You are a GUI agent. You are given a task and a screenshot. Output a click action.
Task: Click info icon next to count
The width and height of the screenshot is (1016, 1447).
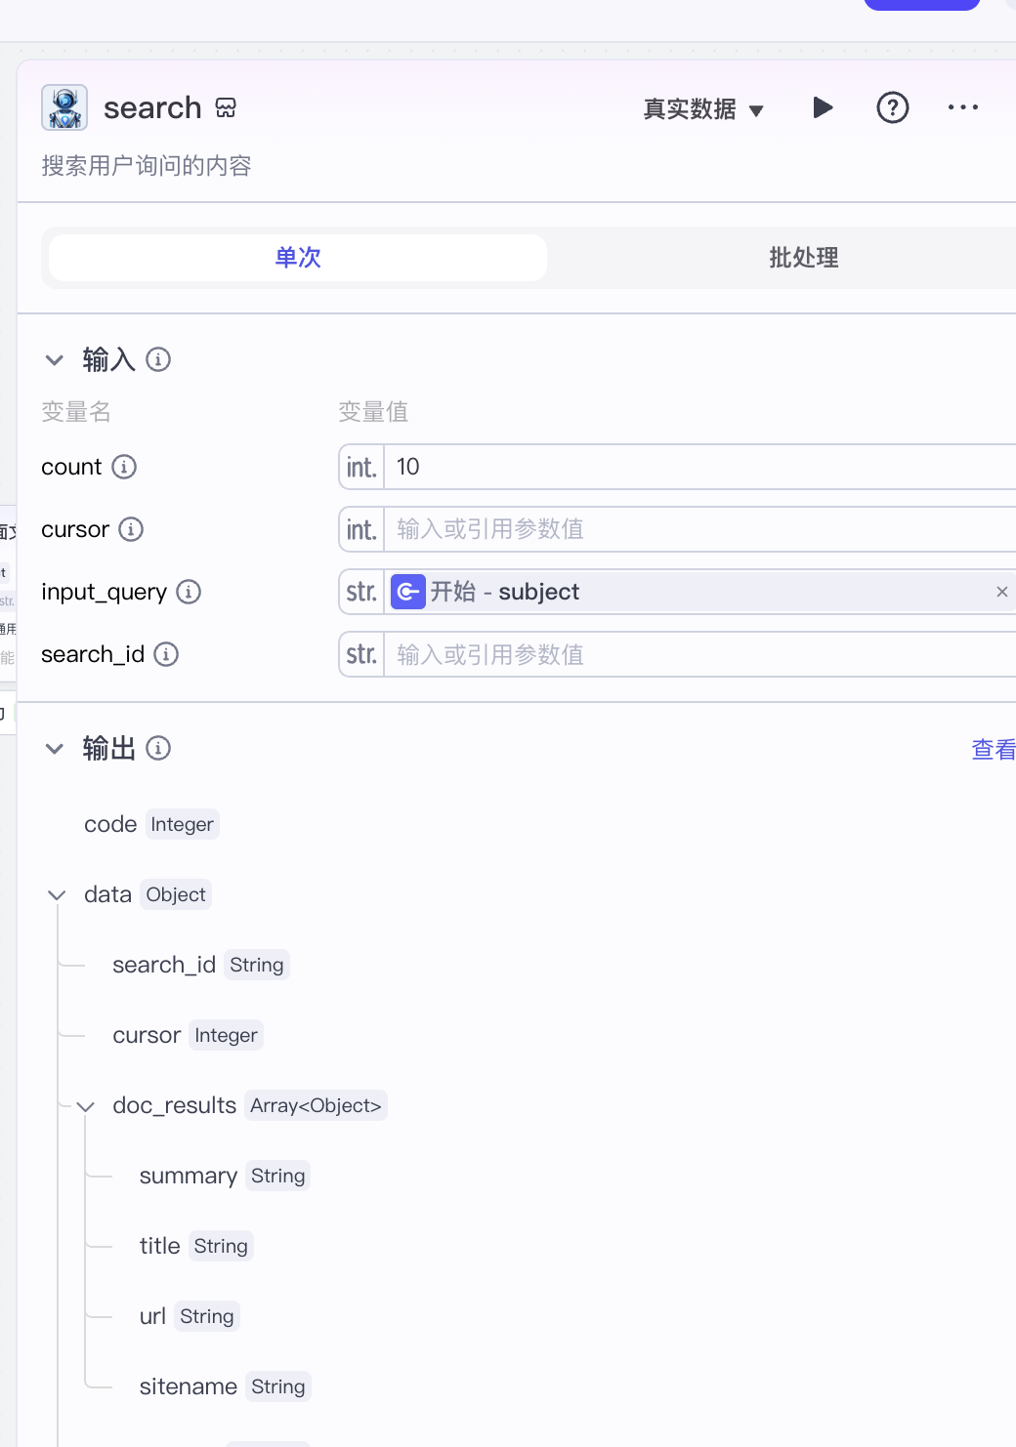point(124,467)
